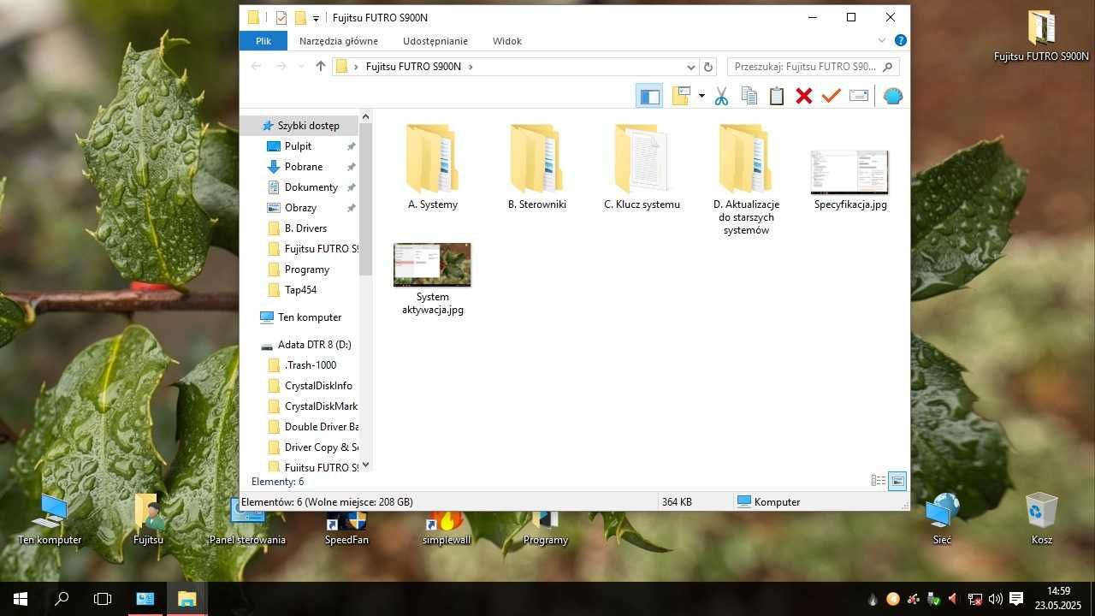Viewport: 1095px width, 616px height.
Task: Expand chevron after Fujitsu FUTRO S900N breadcrumb
Action: [x=471, y=66]
